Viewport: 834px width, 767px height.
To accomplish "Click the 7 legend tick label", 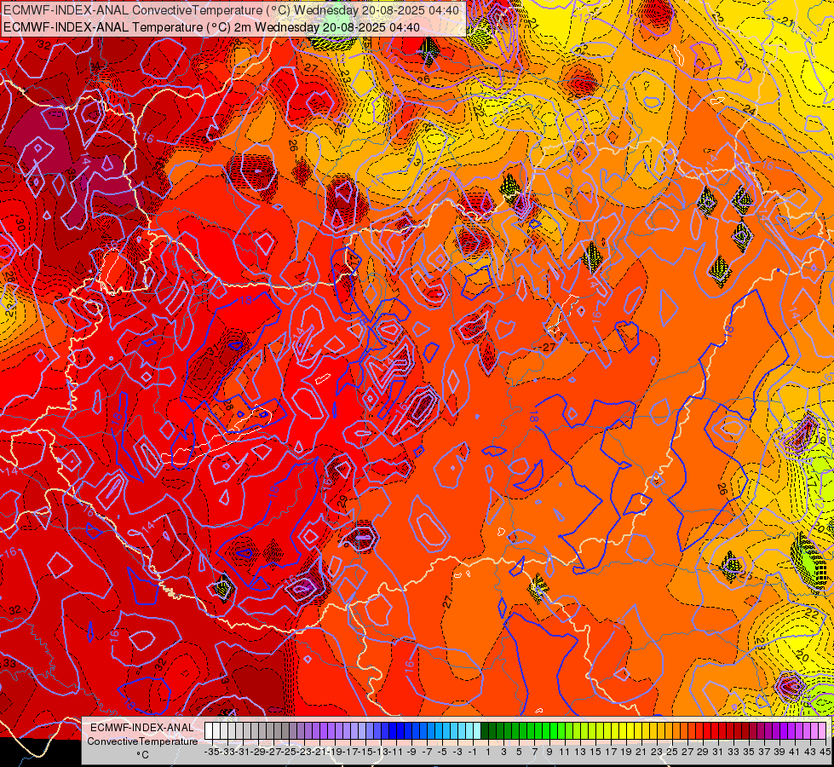I will pos(534,753).
